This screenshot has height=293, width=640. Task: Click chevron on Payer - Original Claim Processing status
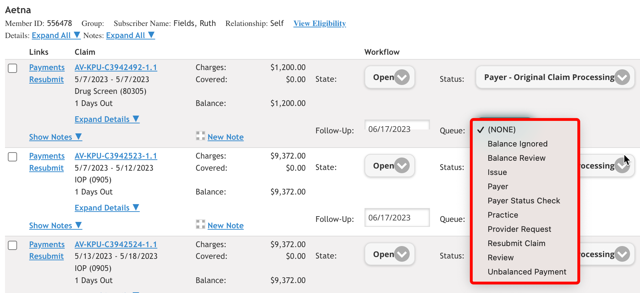pyautogui.click(x=622, y=77)
